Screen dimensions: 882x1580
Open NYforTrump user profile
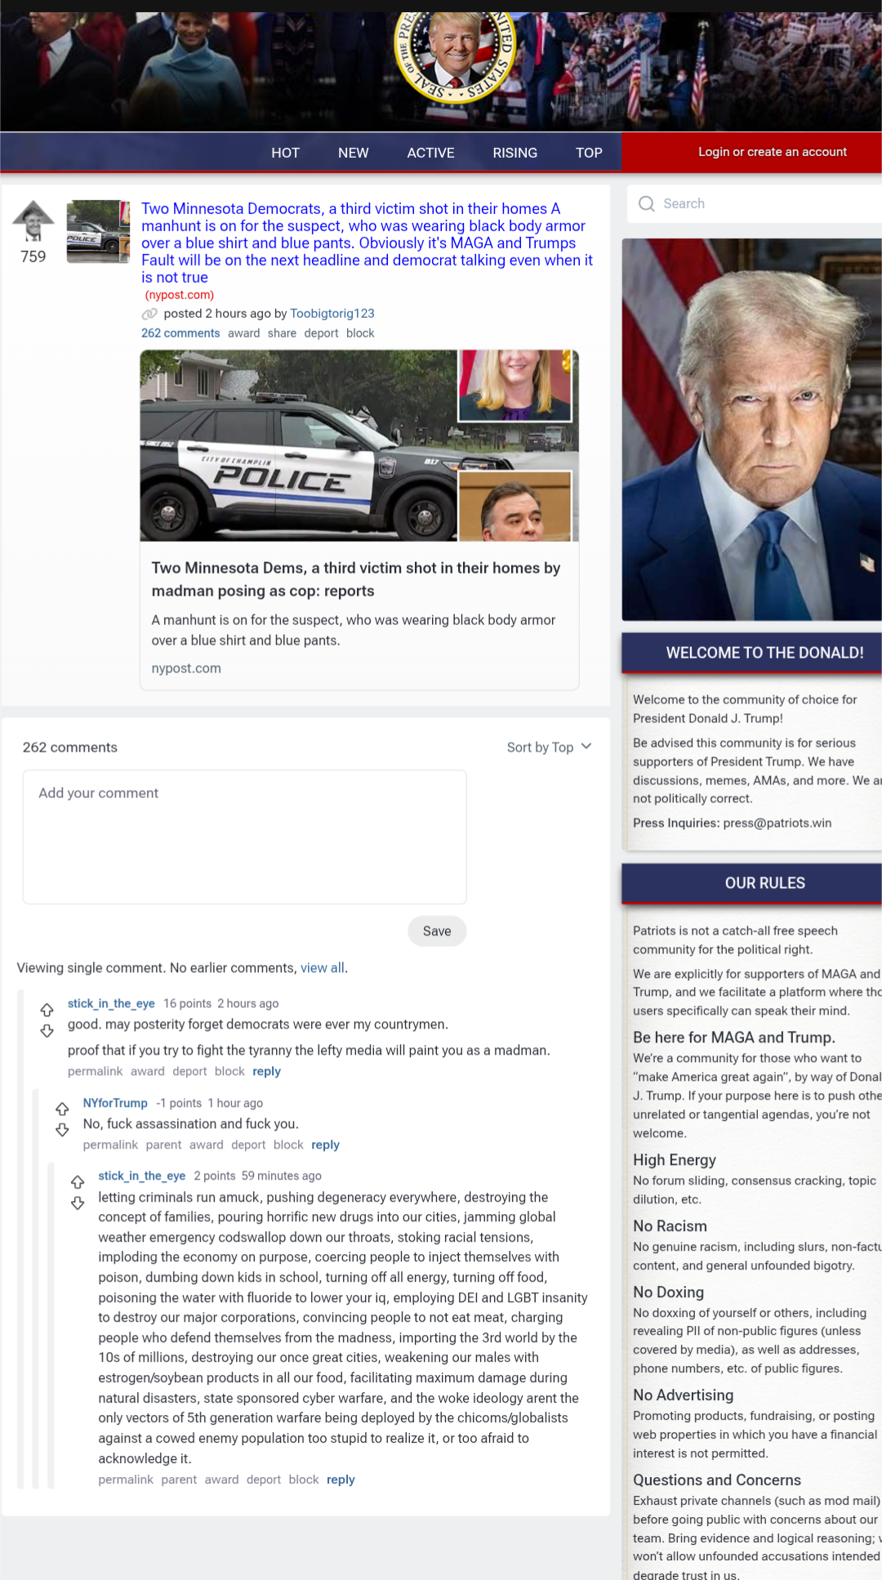click(x=115, y=1103)
